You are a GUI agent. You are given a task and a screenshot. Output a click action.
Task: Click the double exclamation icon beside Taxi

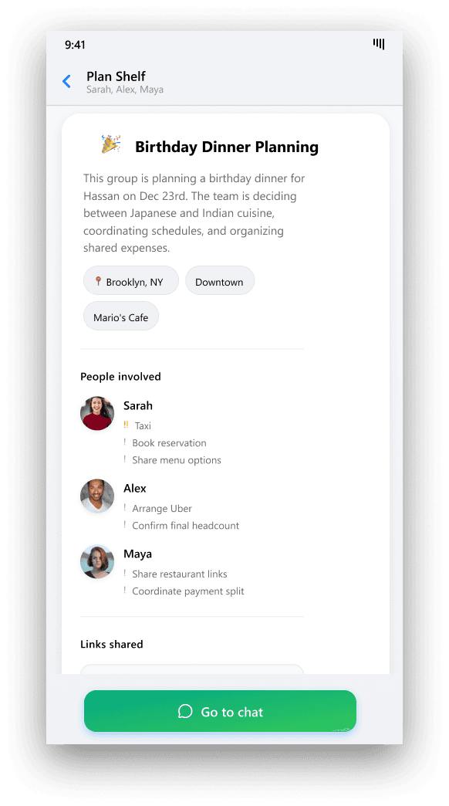point(126,425)
